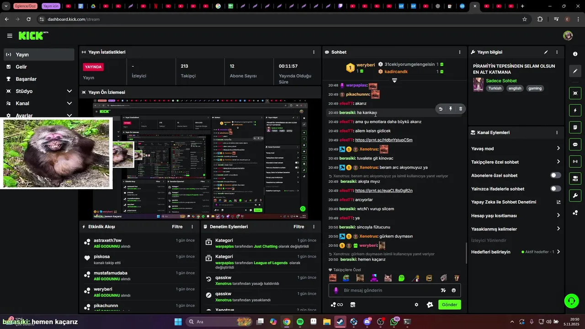Click the wrench icon in right toolbar
Screen dimensions: 585x329
point(575,196)
